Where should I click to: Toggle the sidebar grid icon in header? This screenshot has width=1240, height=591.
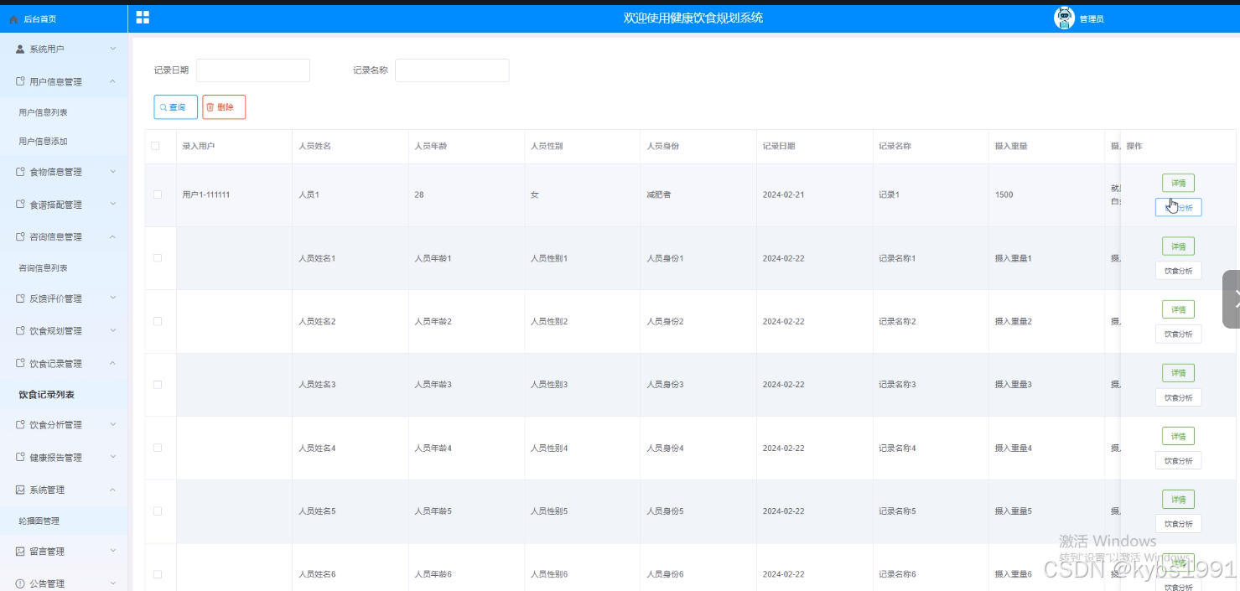point(143,18)
